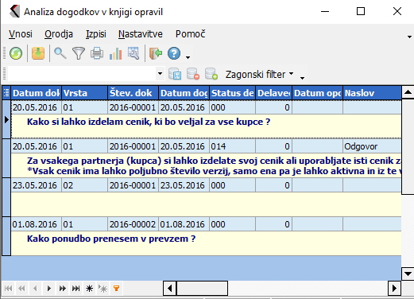Click document number '2016-00002'

(133, 224)
